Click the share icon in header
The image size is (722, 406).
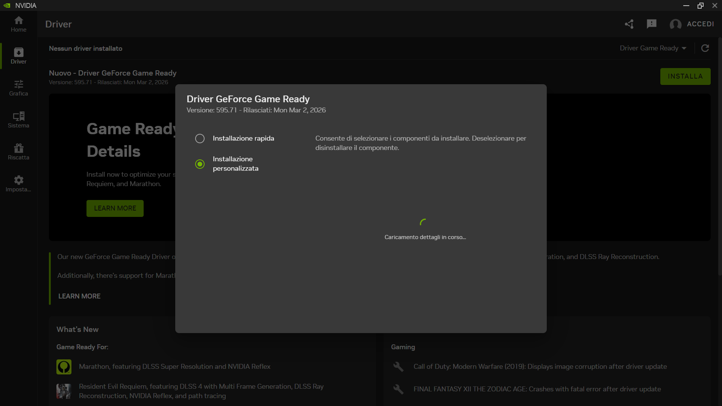[629, 24]
